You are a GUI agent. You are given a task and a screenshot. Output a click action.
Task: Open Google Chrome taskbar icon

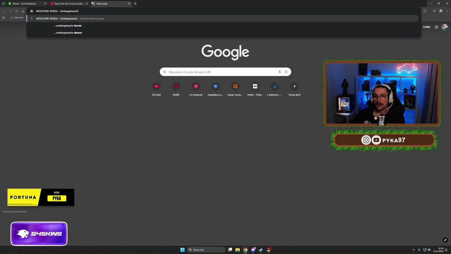[x=245, y=250]
